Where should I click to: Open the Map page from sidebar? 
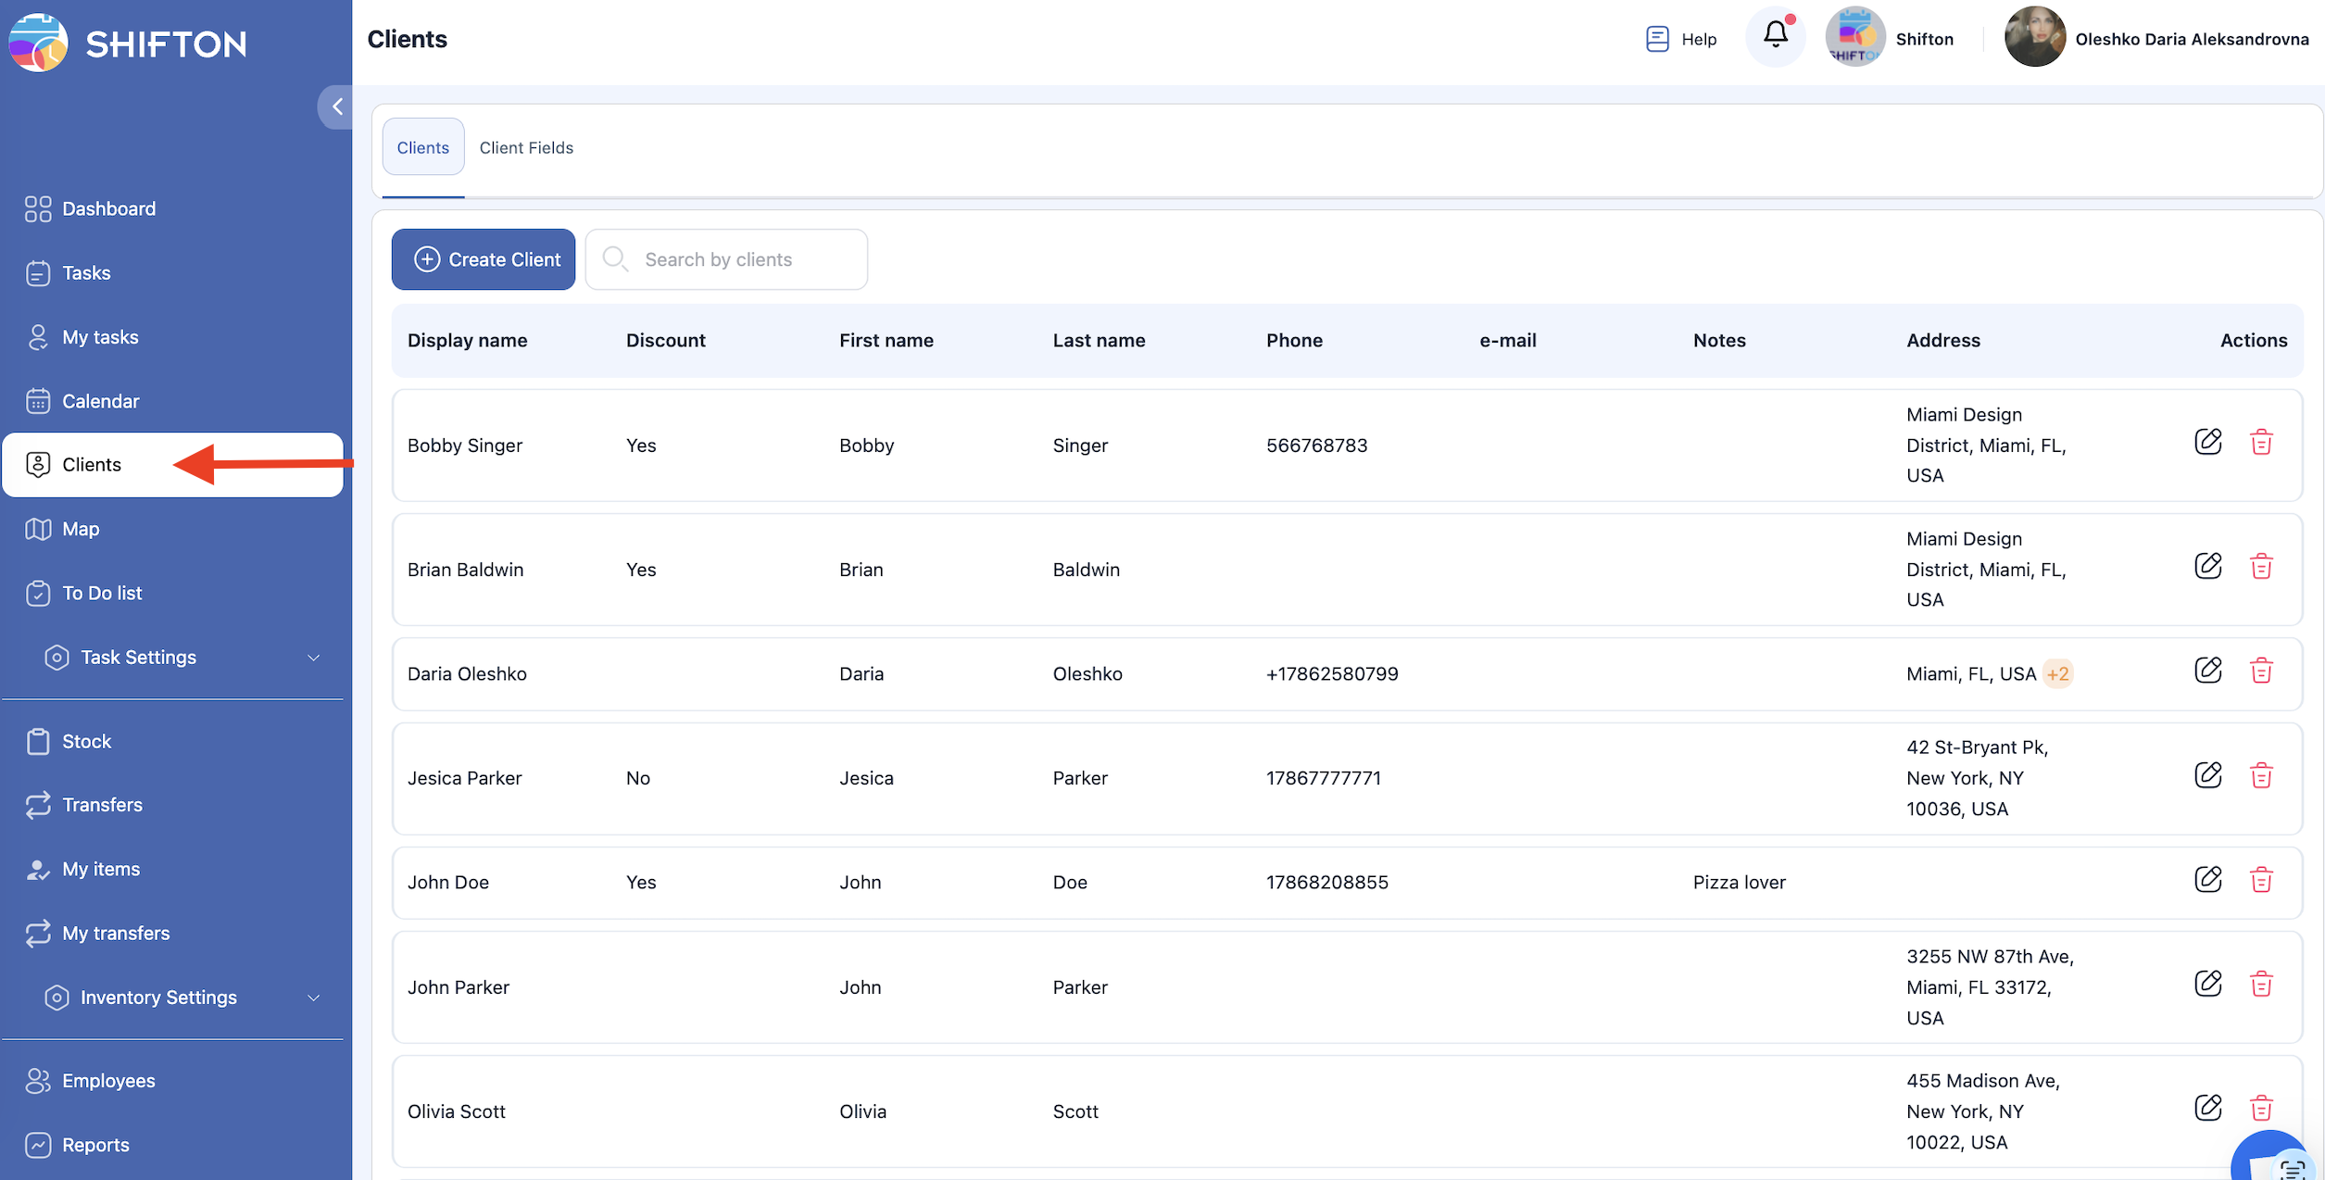tap(81, 529)
